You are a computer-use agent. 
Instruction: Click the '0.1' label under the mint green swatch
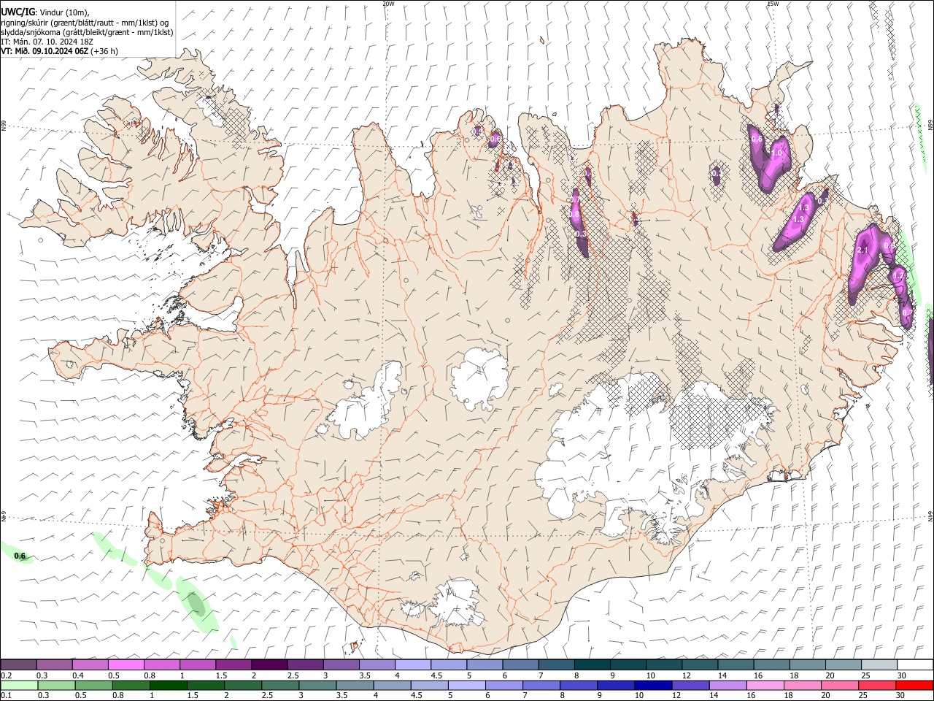click(6, 695)
